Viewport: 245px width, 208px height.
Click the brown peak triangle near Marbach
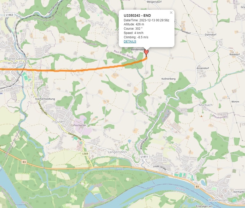click(x=202, y=116)
